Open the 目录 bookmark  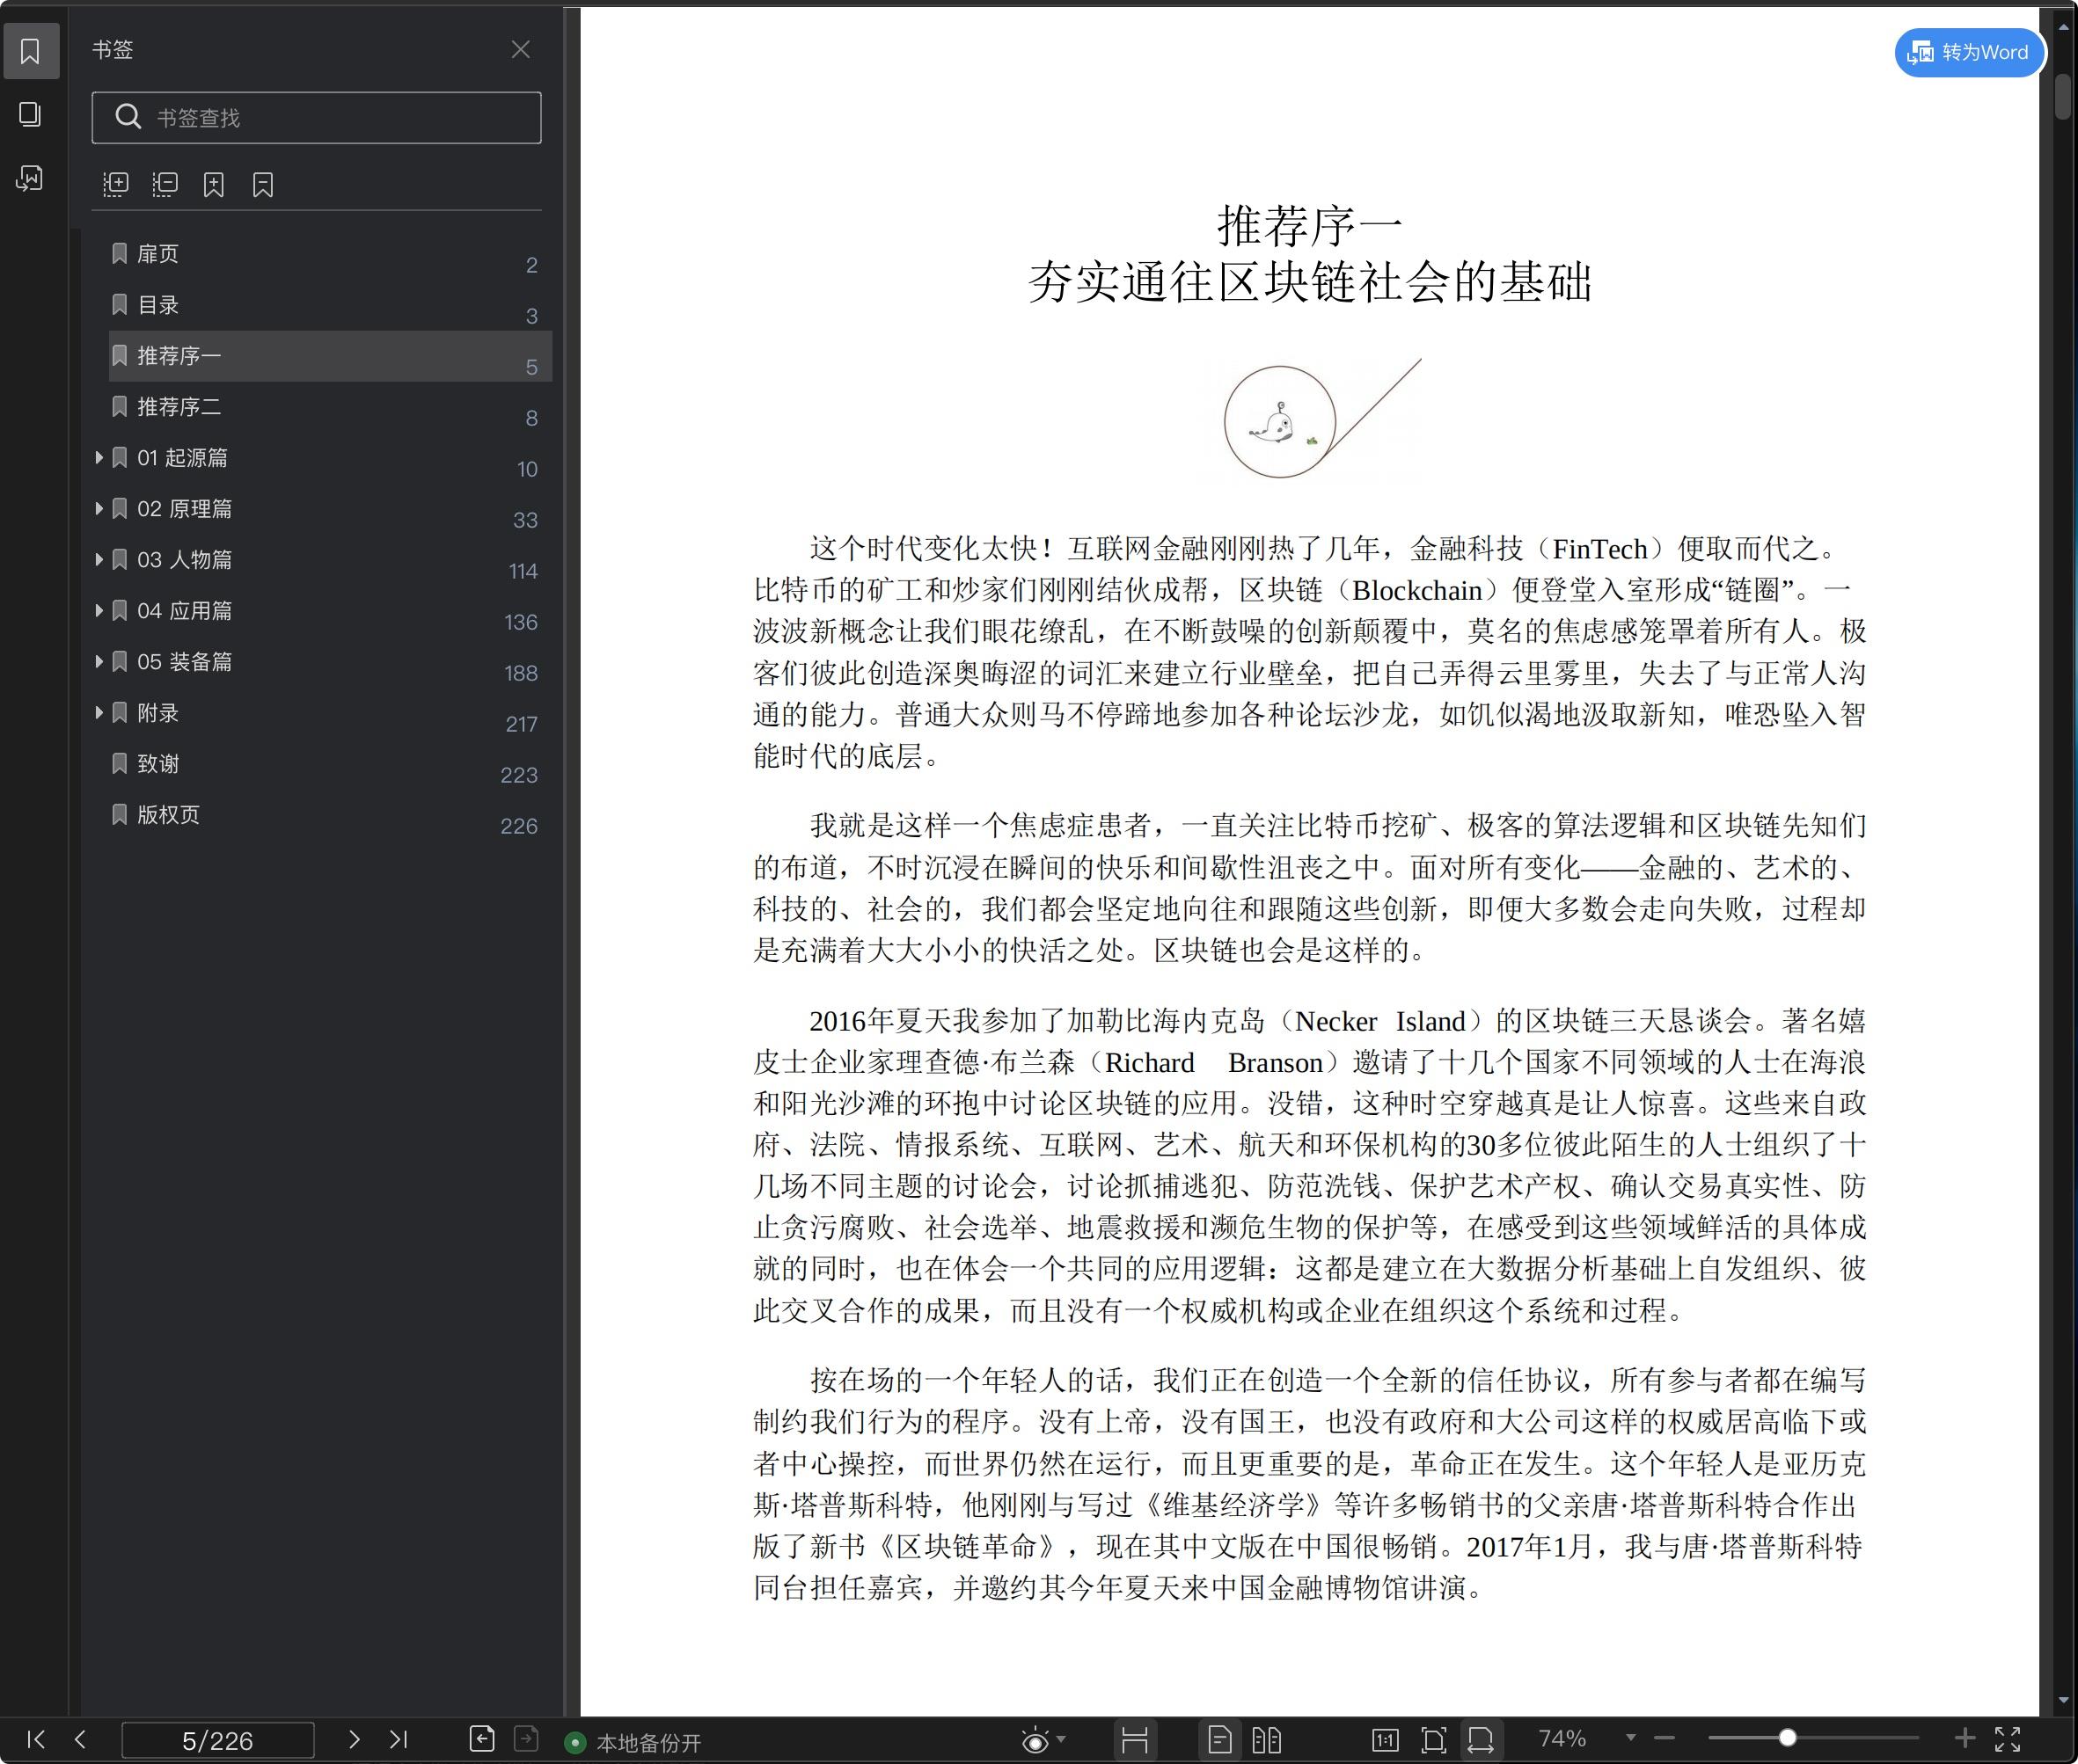[x=330, y=305]
